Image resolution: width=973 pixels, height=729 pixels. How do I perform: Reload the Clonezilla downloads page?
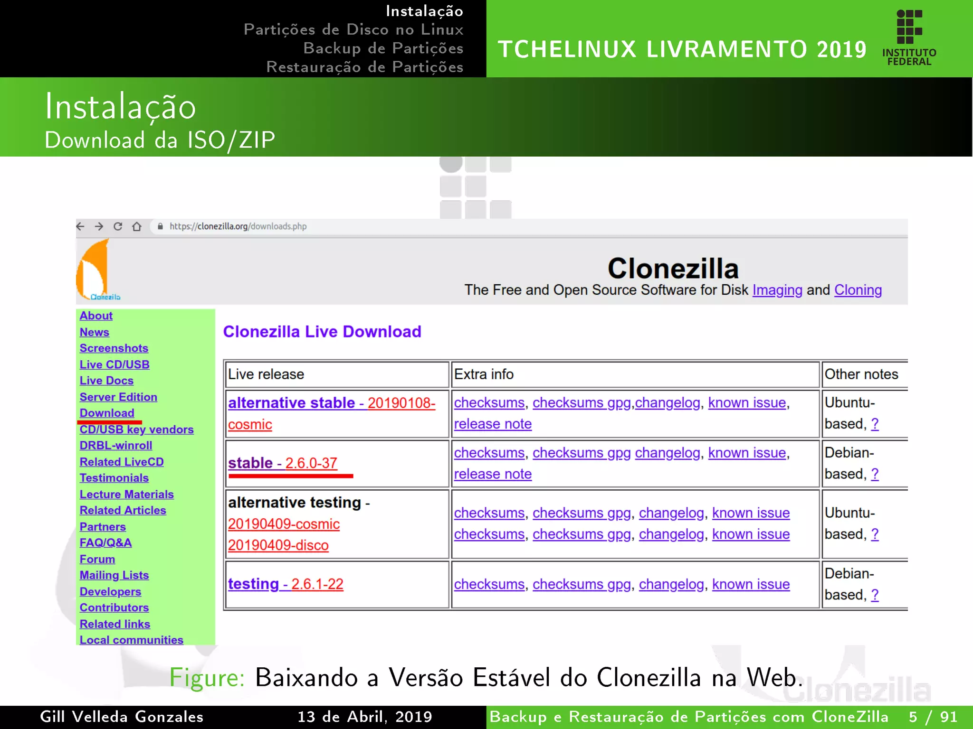coord(118,226)
